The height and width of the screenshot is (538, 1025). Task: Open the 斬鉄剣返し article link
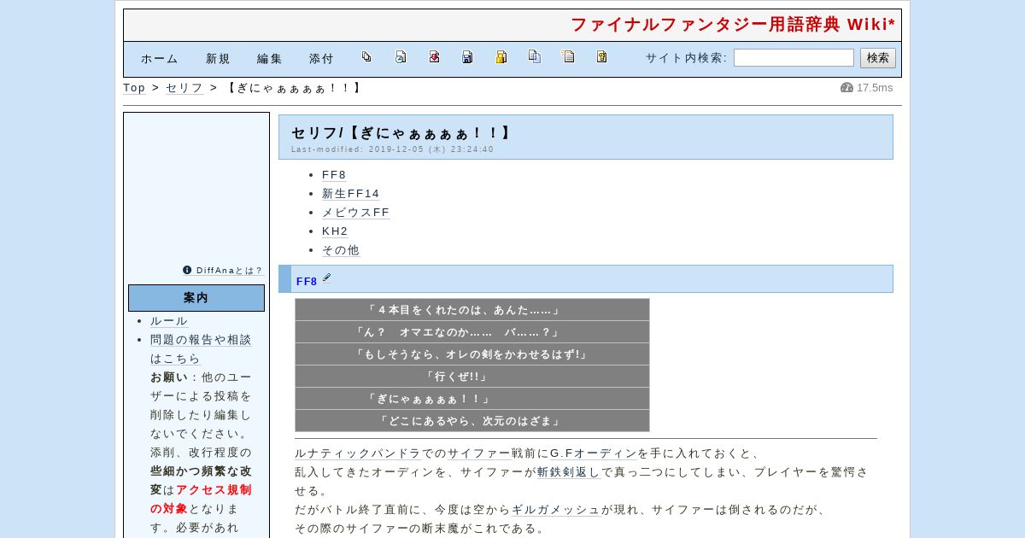pos(569,472)
